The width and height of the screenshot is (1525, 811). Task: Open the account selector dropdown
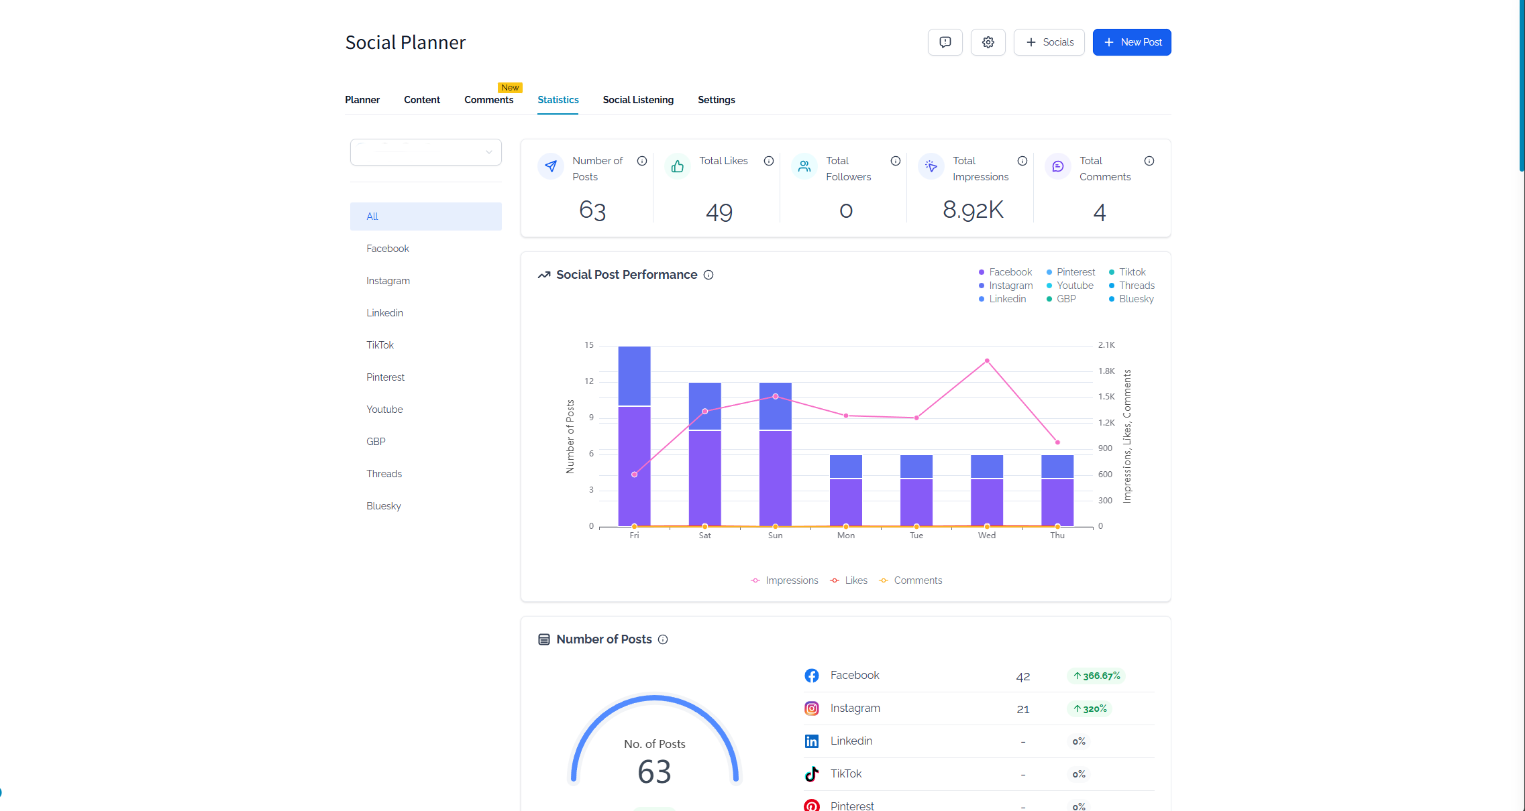coord(425,152)
